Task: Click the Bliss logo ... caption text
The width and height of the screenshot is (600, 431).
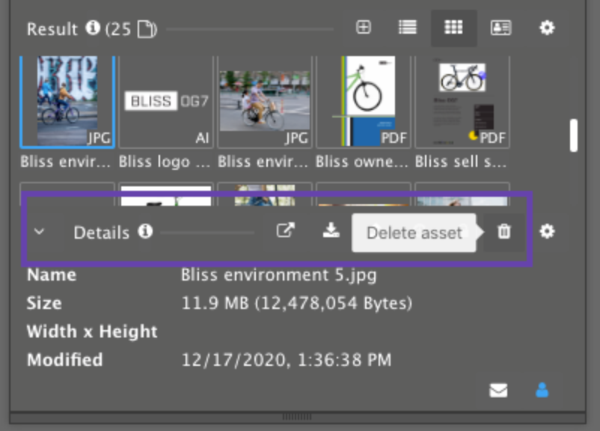Action: pos(164,162)
